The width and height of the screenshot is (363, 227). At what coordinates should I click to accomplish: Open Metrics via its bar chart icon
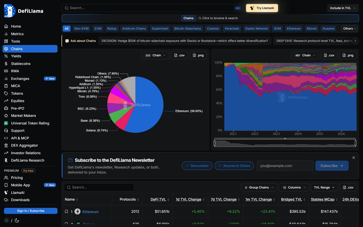(x=6, y=34)
